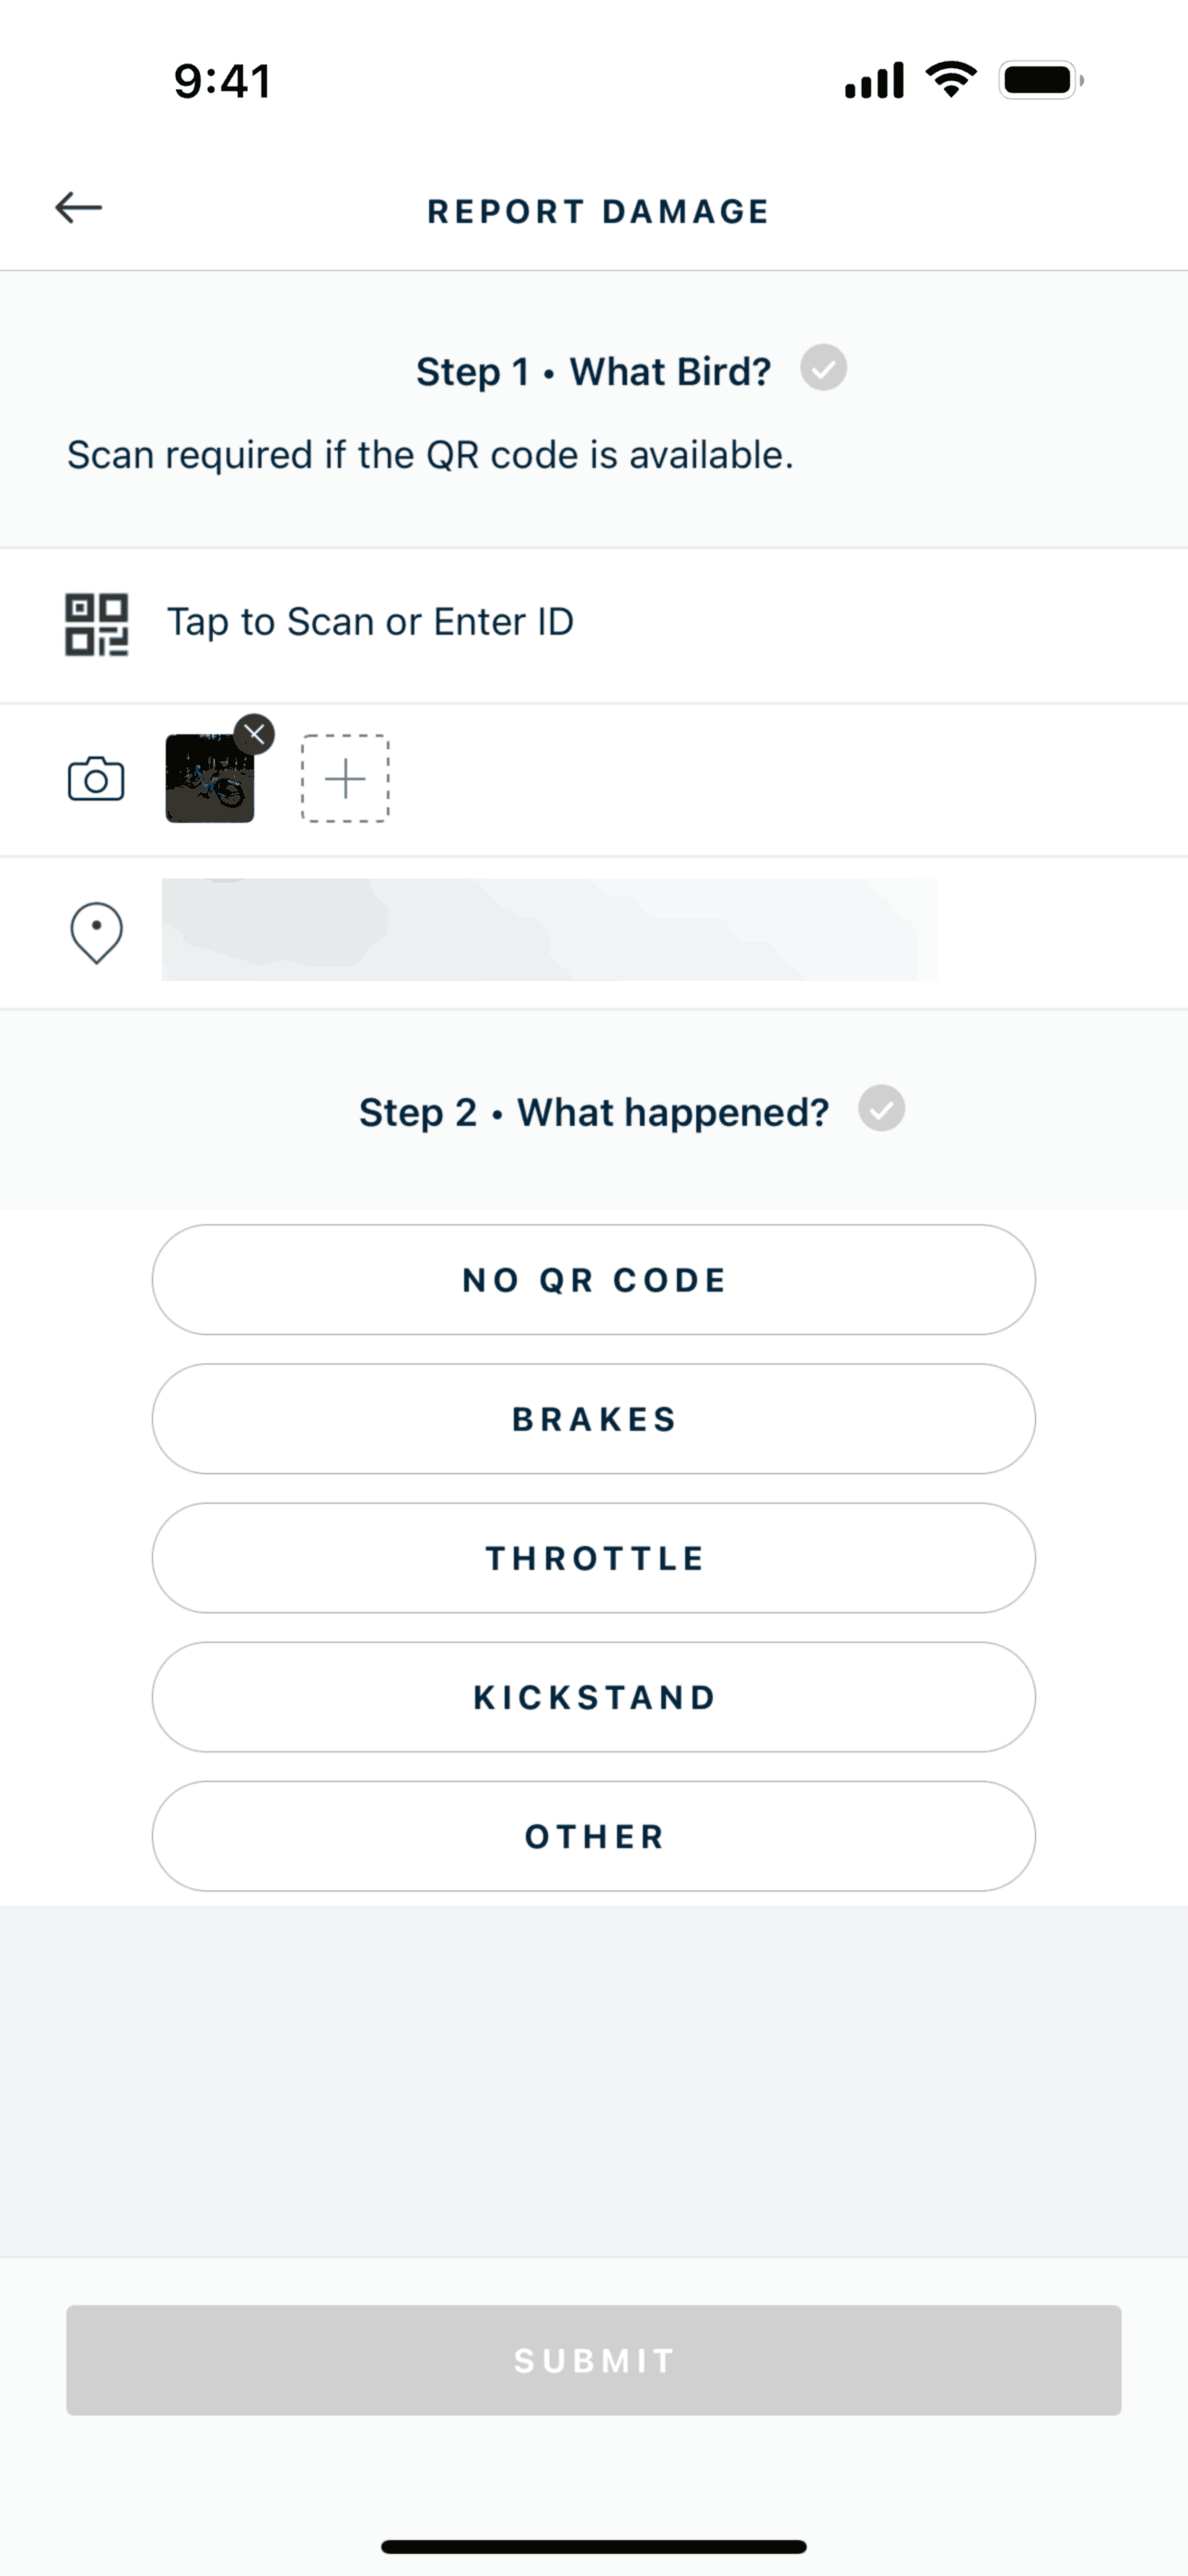Remove the attached photo with X

coord(255,734)
